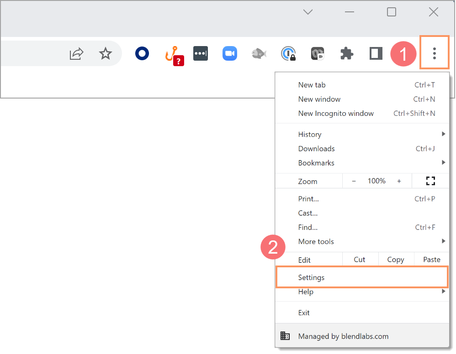Screen dimensions: 456x354
Task: Enter fullscreen from the Zoom row
Action: (x=430, y=181)
